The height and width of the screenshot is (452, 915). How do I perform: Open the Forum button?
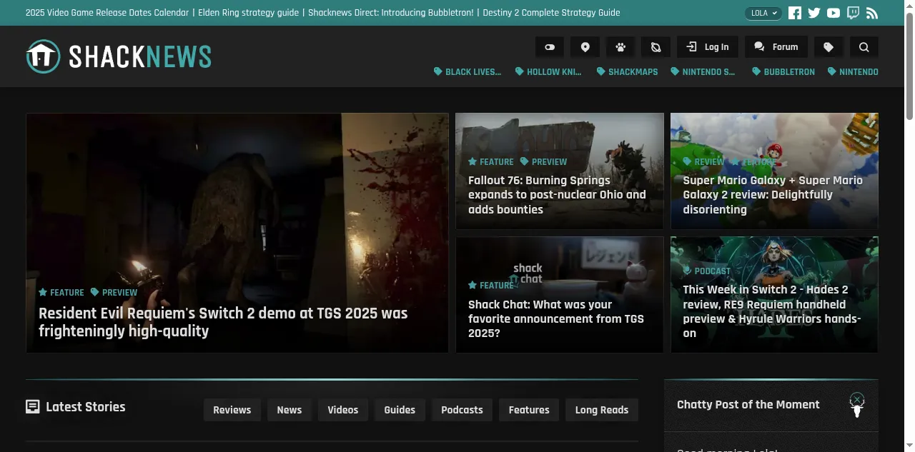pos(776,47)
